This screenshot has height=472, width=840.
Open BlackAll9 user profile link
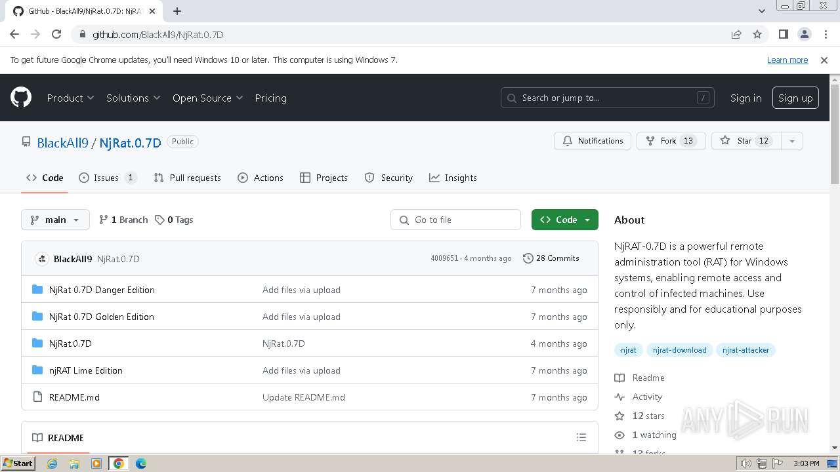(x=62, y=143)
